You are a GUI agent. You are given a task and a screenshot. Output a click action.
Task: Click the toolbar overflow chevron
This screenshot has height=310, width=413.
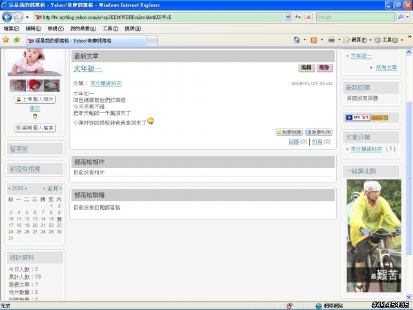[x=410, y=37]
